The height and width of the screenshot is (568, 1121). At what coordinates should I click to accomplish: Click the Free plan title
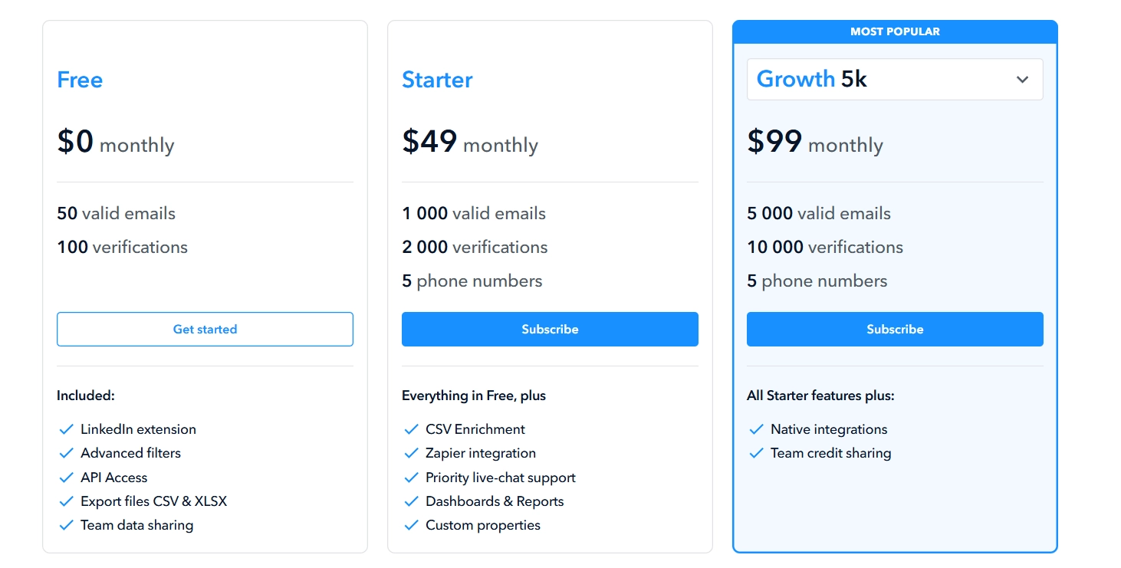[80, 80]
